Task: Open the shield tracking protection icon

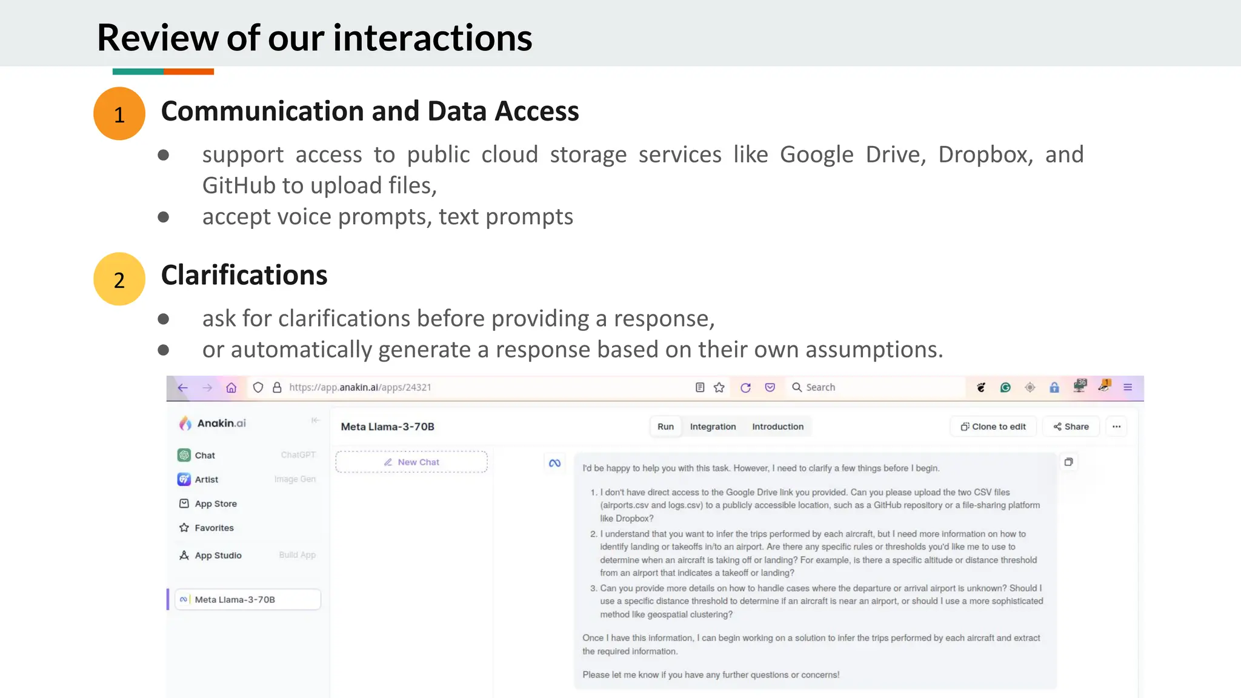Action: pos(258,388)
